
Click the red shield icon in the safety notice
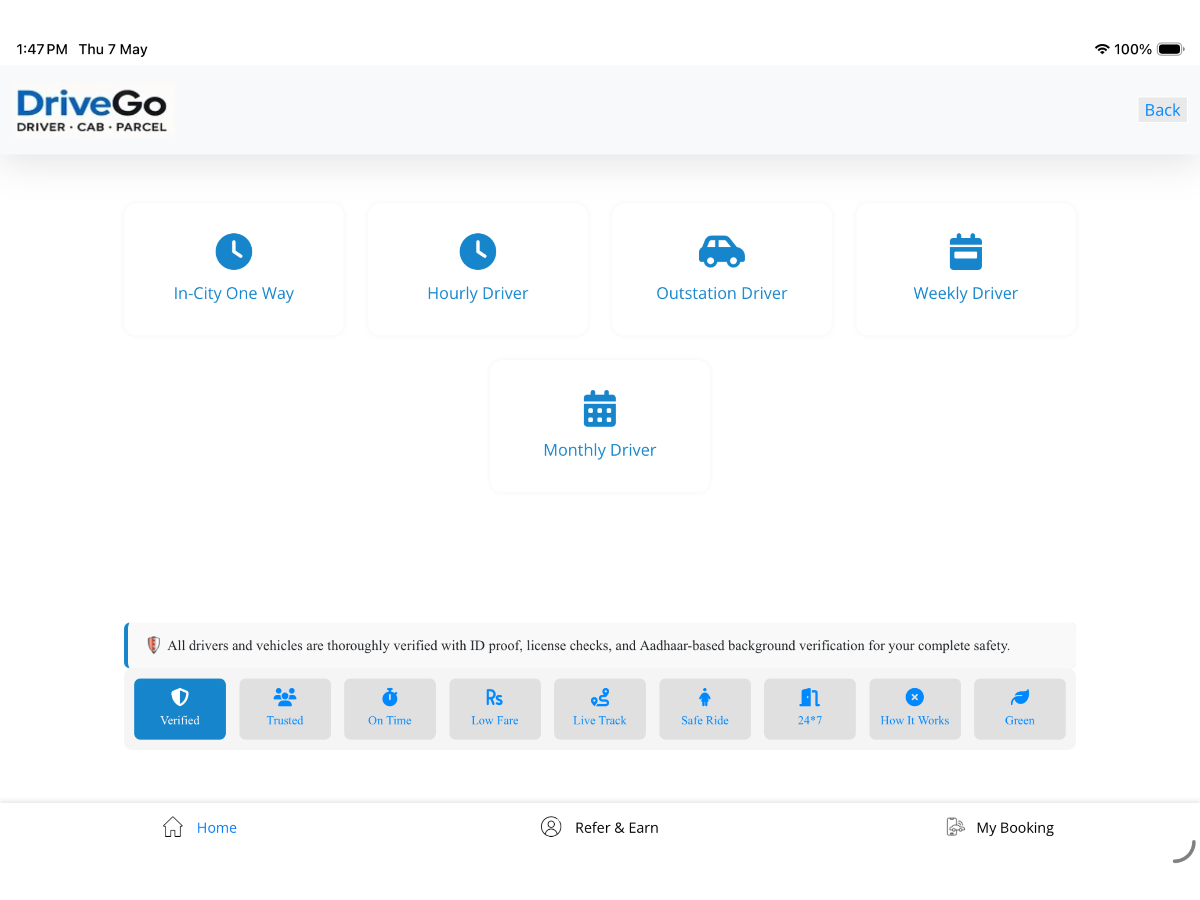point(154,645)
